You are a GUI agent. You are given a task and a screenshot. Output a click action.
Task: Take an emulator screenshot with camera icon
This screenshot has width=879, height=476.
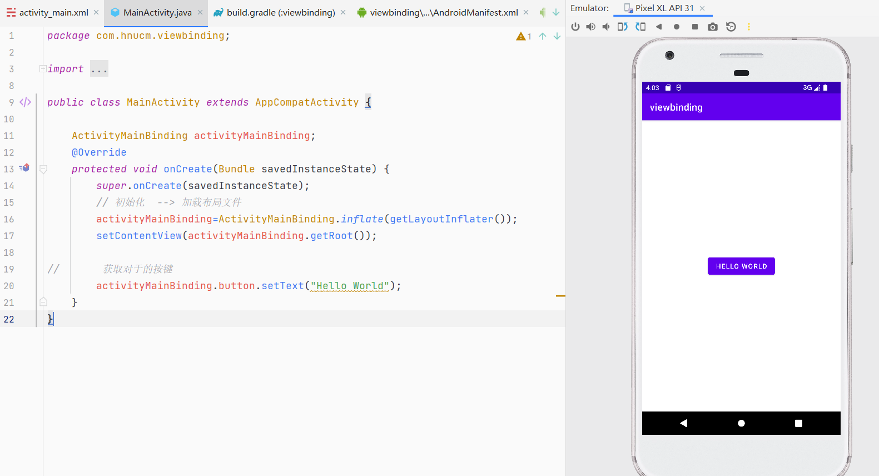click(712, 27)
